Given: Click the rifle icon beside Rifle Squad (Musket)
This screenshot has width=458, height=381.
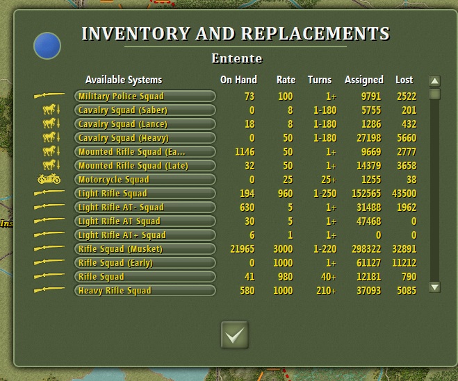Looking at the screenshot, I should point(49,248).
